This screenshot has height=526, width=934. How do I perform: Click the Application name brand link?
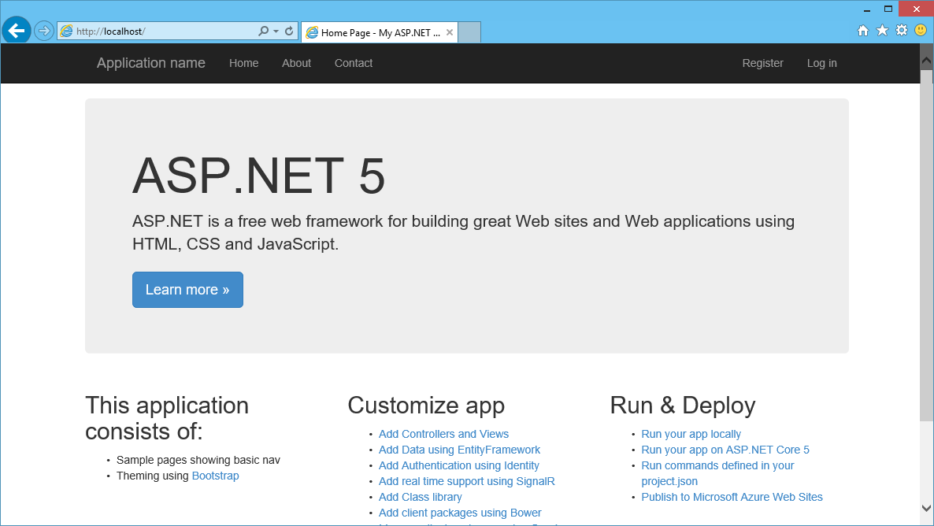(x=151, y=63)
